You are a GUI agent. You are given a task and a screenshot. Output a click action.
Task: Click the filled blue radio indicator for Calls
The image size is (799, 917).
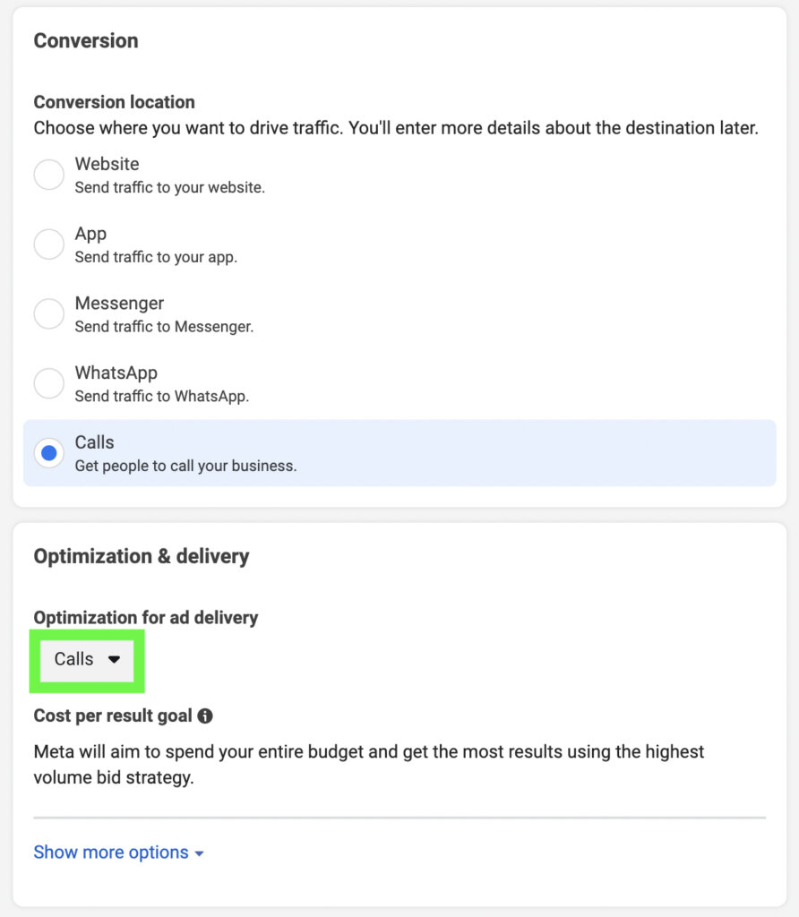(x=48, y=452)
